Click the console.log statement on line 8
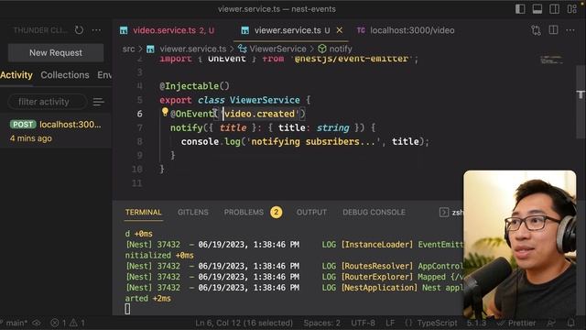Image resolution: width=586 pixels, height=330 pixels. click(x=305, y=141)
